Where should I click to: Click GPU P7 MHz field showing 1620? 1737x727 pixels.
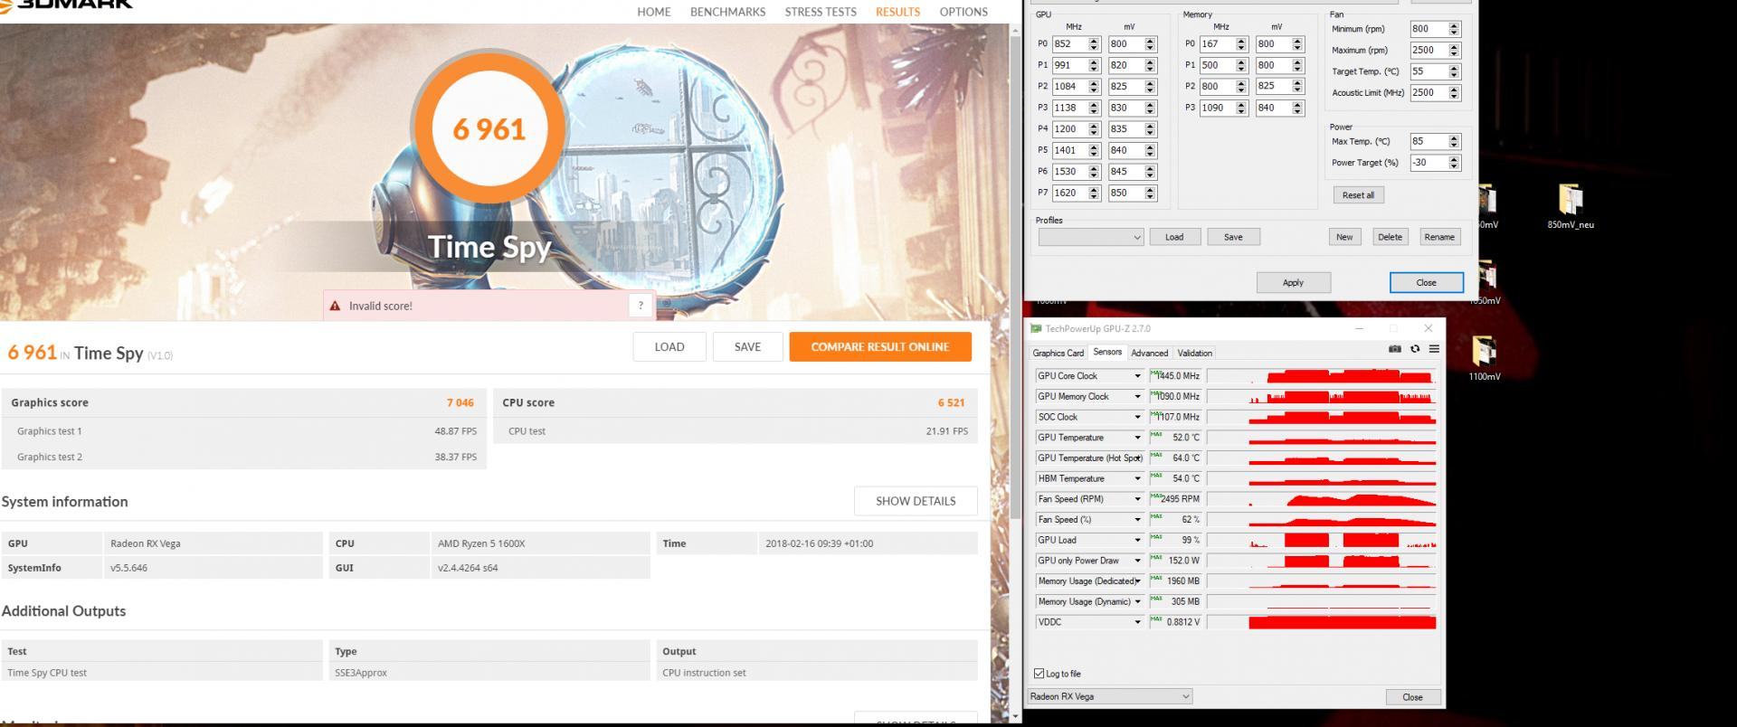point(1069,193)
